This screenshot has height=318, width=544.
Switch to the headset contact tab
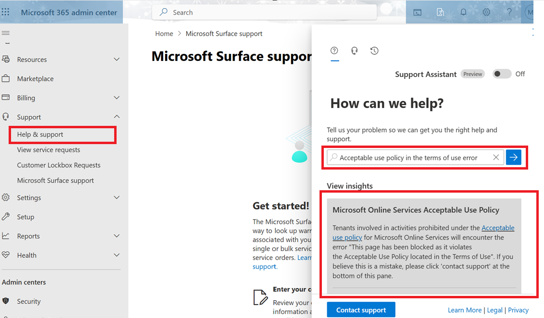(354, 51)
